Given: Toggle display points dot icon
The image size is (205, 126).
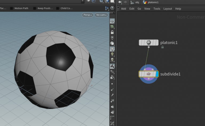Looking at the screenshot, I should [112, 84].
